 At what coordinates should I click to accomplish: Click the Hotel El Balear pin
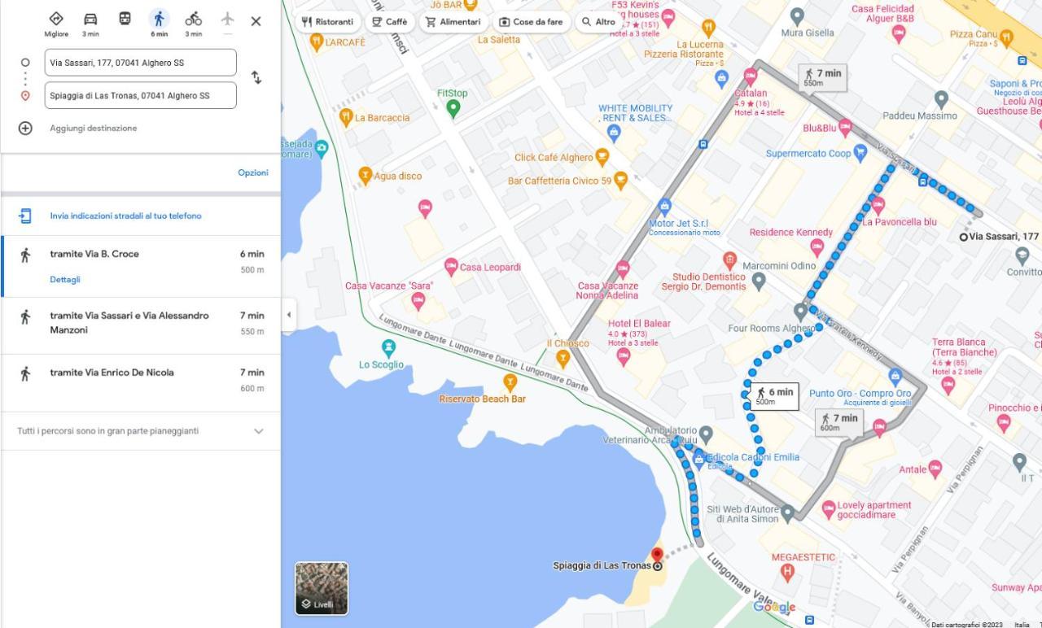click(624, 356)
